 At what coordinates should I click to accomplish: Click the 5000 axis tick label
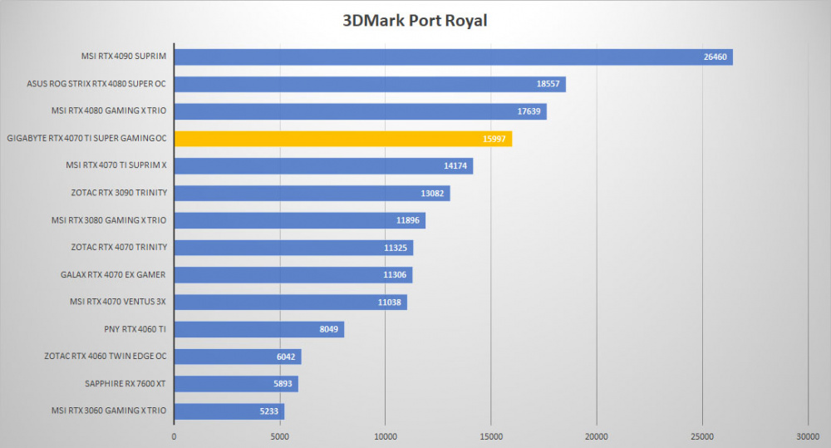point(280,437)
